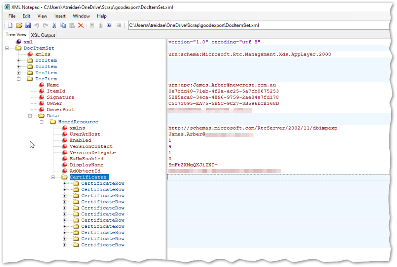Open the Help menu
This screenshot has width=397, height=267.
102,16
